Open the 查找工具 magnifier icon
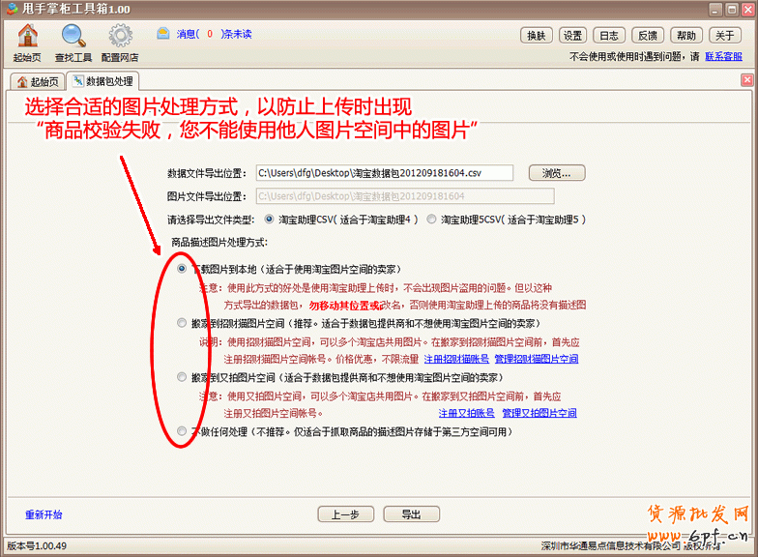This screenshot has height=557, width=758. click(73, 37)
